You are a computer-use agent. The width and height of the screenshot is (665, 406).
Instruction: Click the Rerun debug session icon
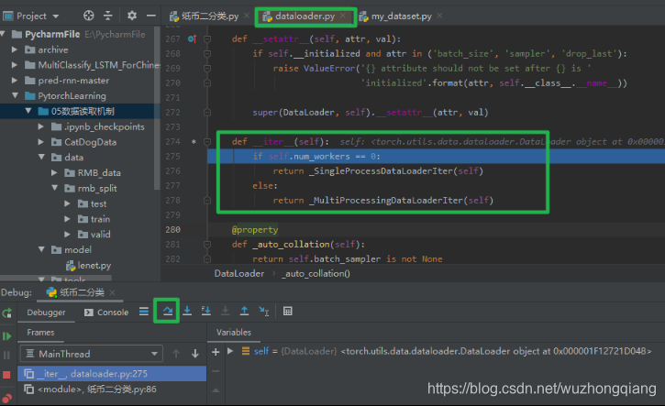pos(6,313)
